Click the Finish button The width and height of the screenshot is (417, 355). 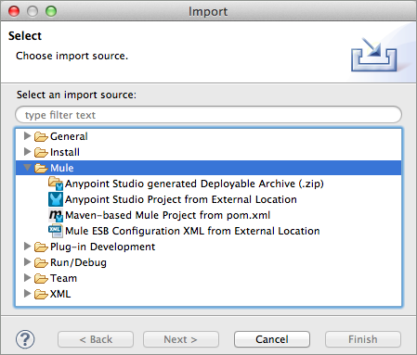click(363, 339)
